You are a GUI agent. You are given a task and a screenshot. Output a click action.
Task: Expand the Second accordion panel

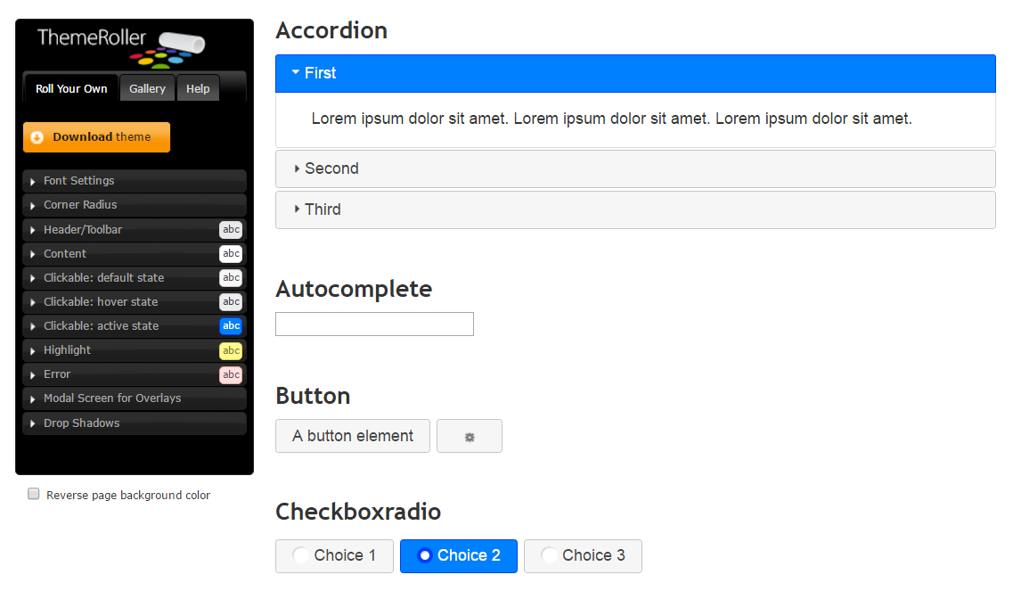point(331,168)
